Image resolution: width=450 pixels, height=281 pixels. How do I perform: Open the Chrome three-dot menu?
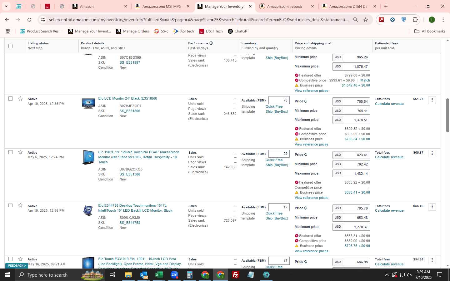click(443, 20)
